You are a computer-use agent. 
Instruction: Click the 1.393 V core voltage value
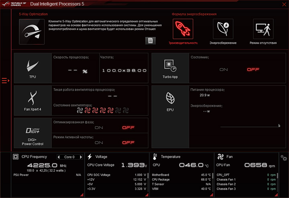[134, 165]
